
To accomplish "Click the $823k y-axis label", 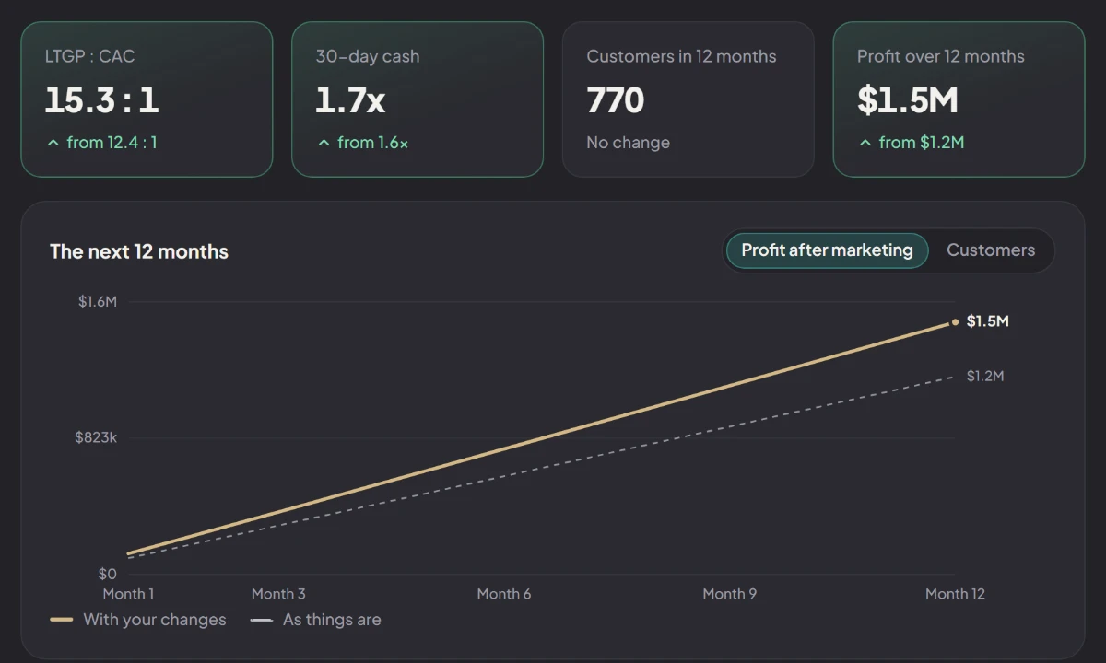I will coord(96,437).
